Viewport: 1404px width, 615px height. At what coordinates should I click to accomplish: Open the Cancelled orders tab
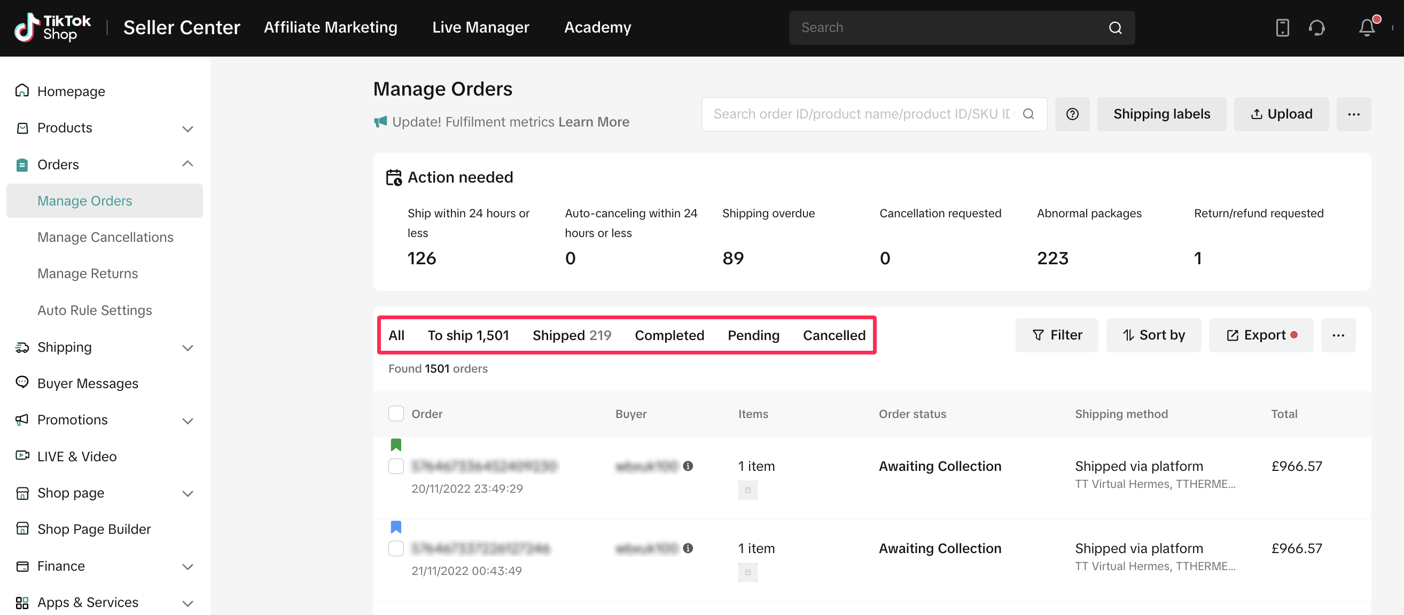coord(833,335)
